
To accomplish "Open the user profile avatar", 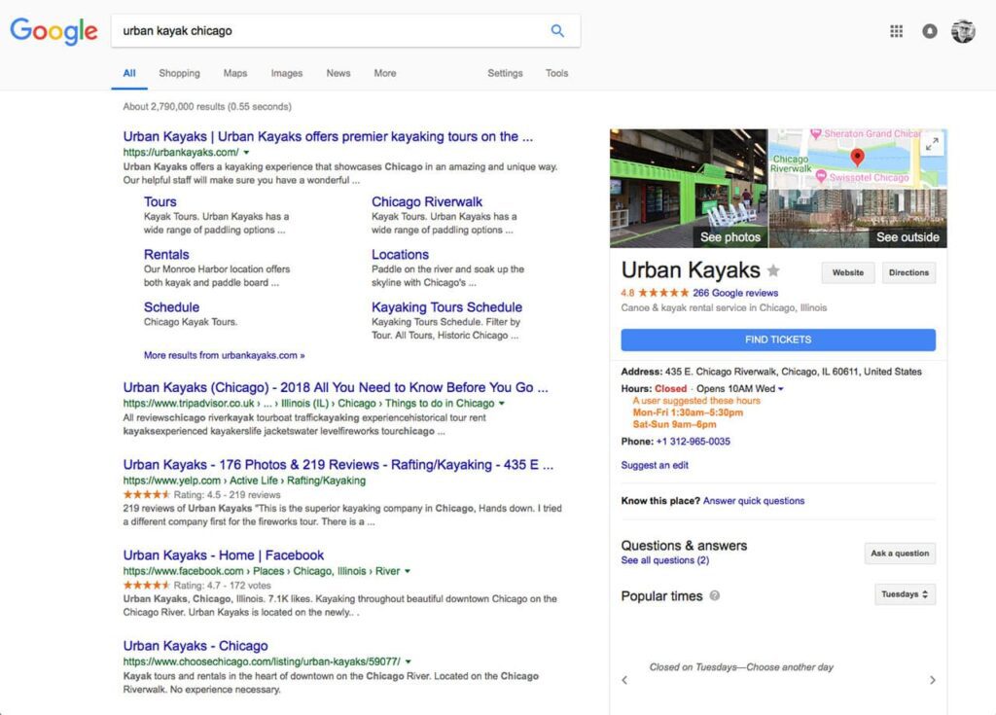I will tap(962, 31).
